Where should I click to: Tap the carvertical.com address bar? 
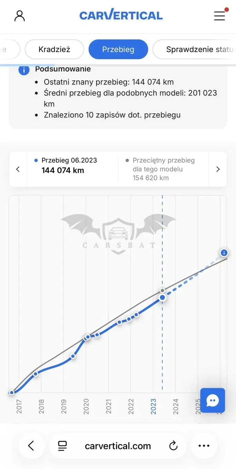118,446
